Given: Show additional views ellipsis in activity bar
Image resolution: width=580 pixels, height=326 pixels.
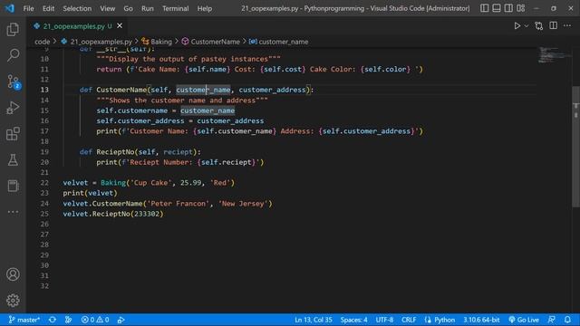Looking at the screenshot, I should point(13,212).
